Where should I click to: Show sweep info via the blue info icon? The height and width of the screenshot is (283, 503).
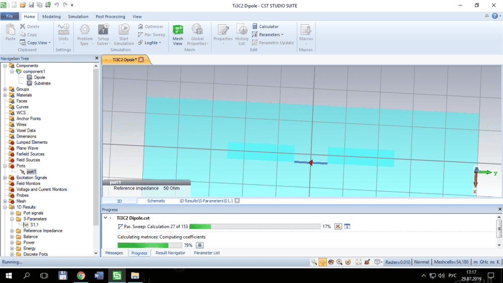tap(347, 226)
